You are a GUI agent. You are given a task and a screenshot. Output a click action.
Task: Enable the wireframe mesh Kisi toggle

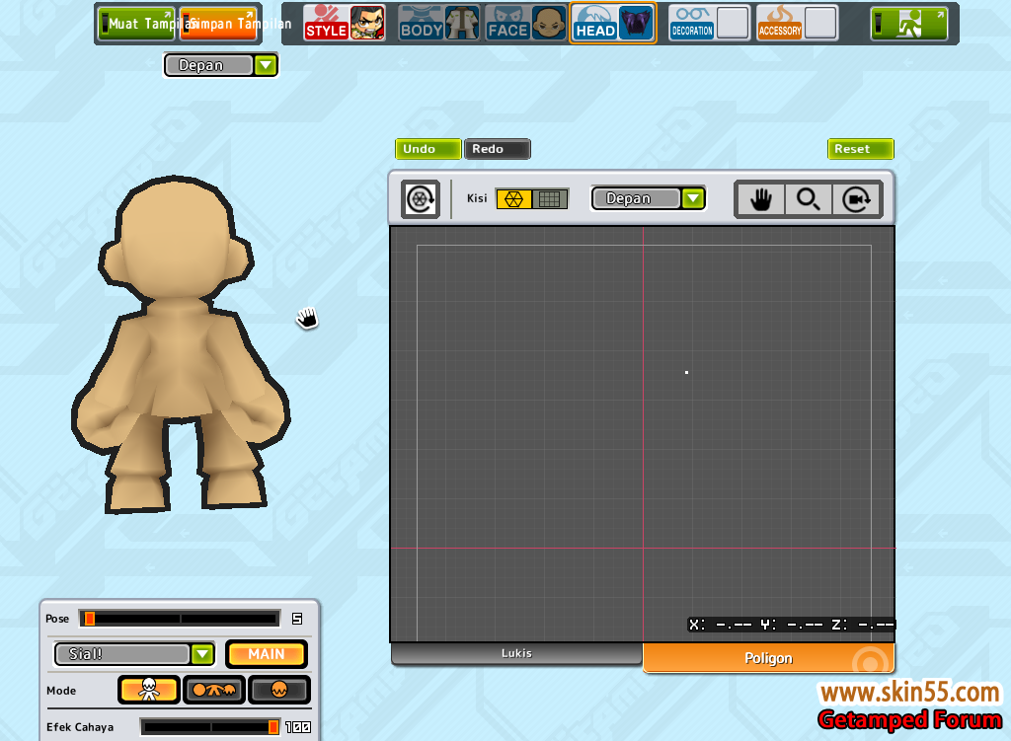(x=513, y=199)
